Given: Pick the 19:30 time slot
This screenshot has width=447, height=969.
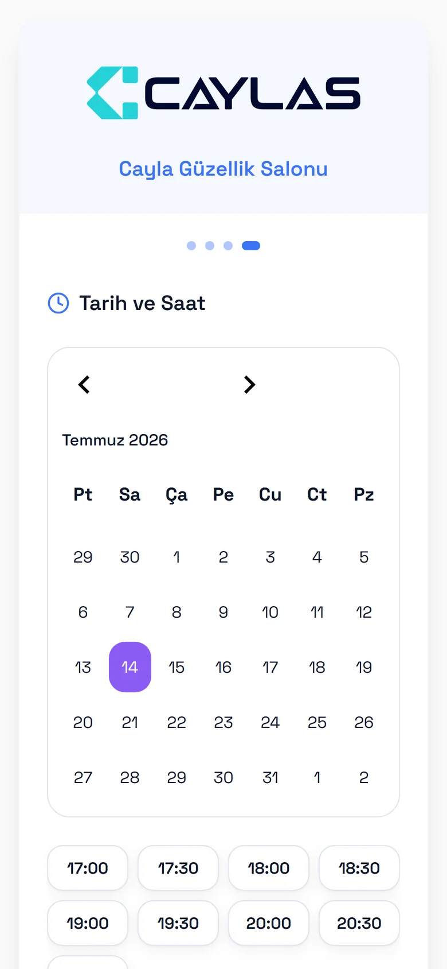Looking at the screenshot, I should click(x=178, y=923).
